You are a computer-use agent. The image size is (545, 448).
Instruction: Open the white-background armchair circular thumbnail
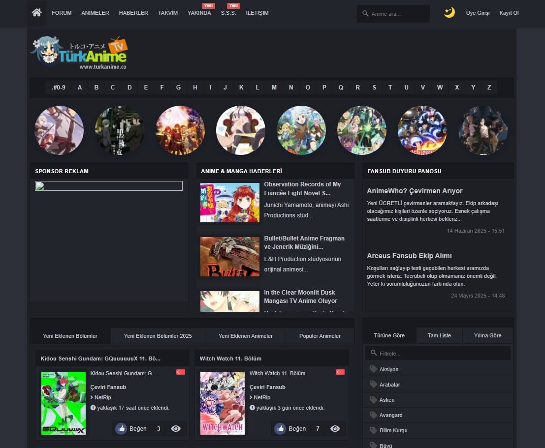coord(241,130)
